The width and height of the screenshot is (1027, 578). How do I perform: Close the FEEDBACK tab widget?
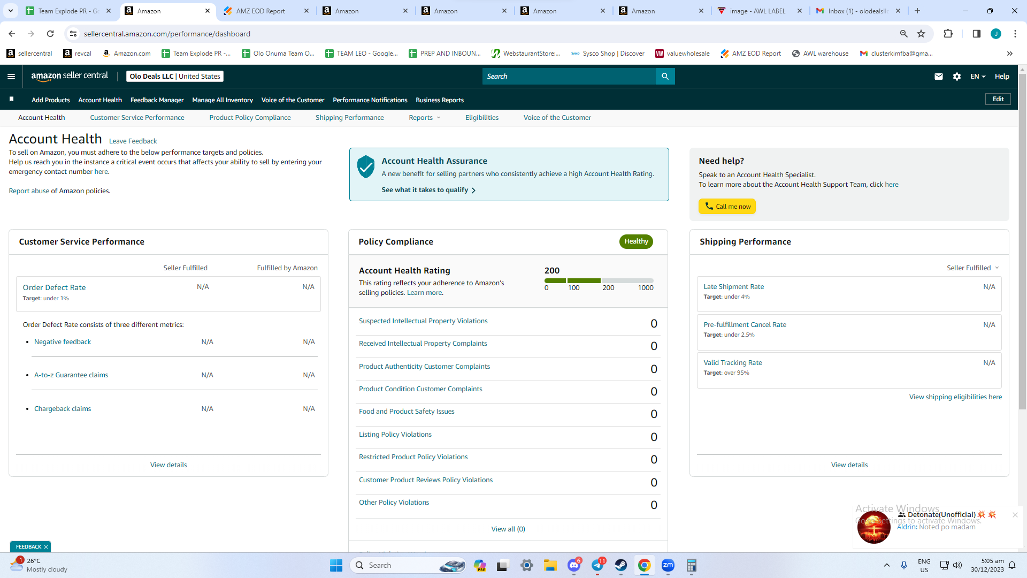[46, 547]
